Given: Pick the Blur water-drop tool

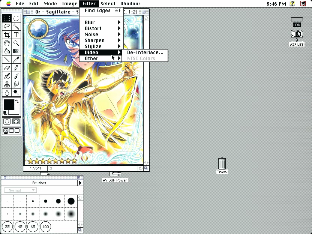Looking at the screenshot, I should pyautogui.click(x=7, y=93).
